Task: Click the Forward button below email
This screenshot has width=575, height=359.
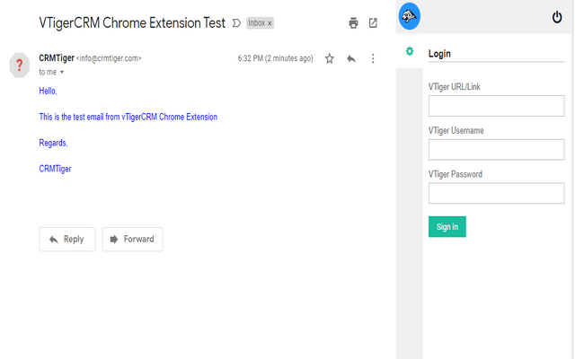Action: tap(132, 240)
